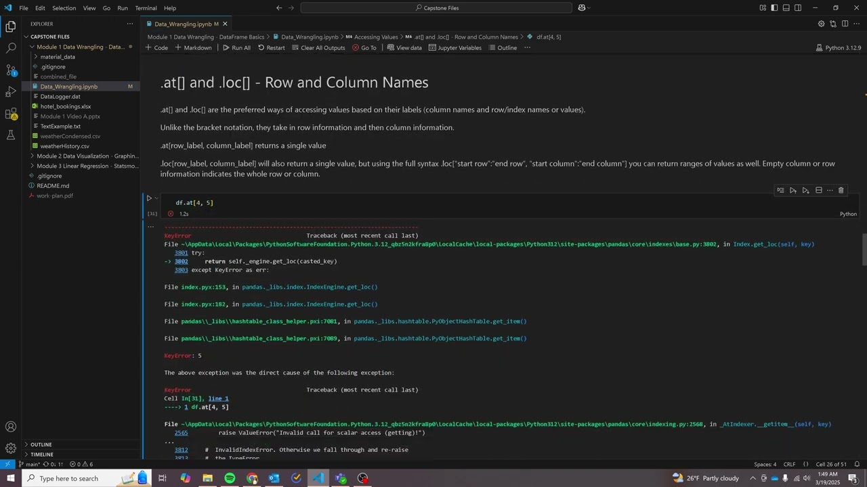Viewport: 867px width, 487px height.
Task: Click Run All in notebook toolbar
Action: pos(236,47)
